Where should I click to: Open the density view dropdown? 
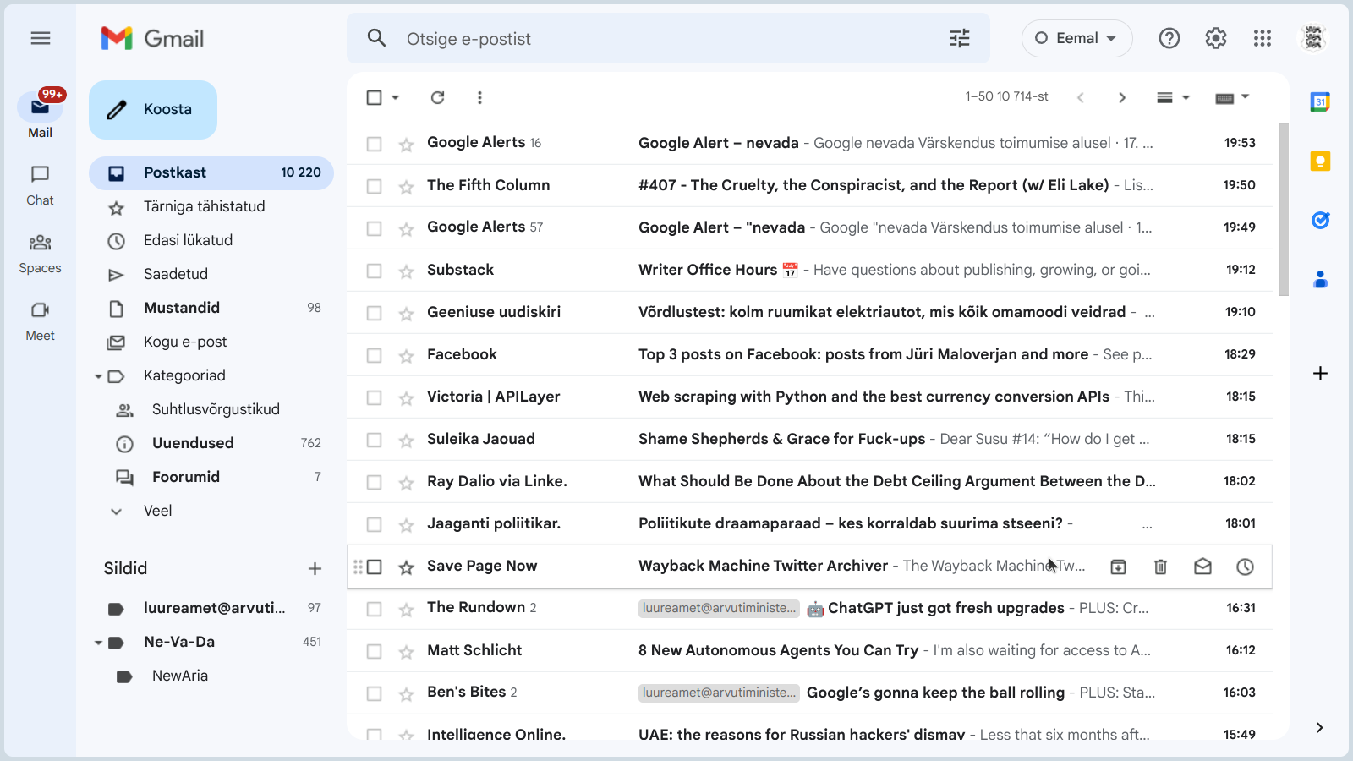tap(1173, 97)
